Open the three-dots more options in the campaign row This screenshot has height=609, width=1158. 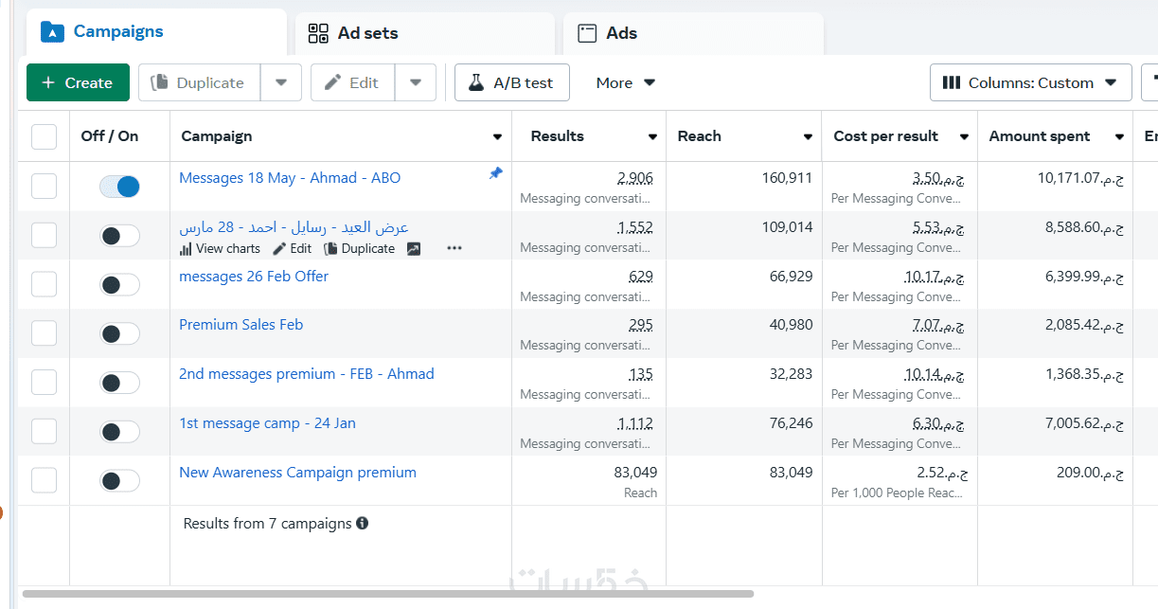454,249
